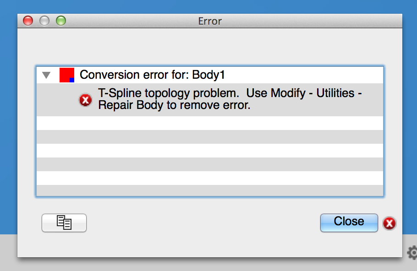Select the T-Spline topology problem message

(x=206, y=99)
